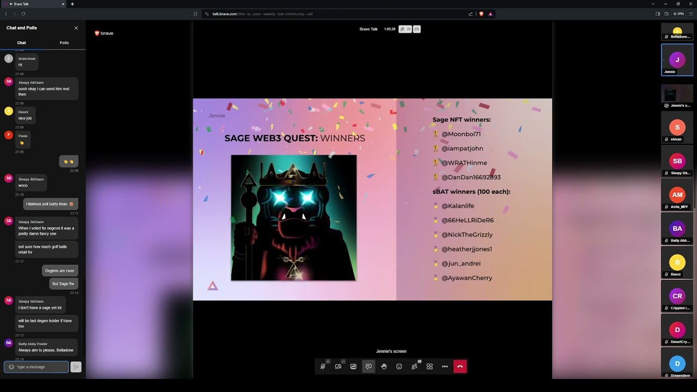Open Brave VPN button
The height and width of the screenshot is (392, 697).
(x=678, y=14)
